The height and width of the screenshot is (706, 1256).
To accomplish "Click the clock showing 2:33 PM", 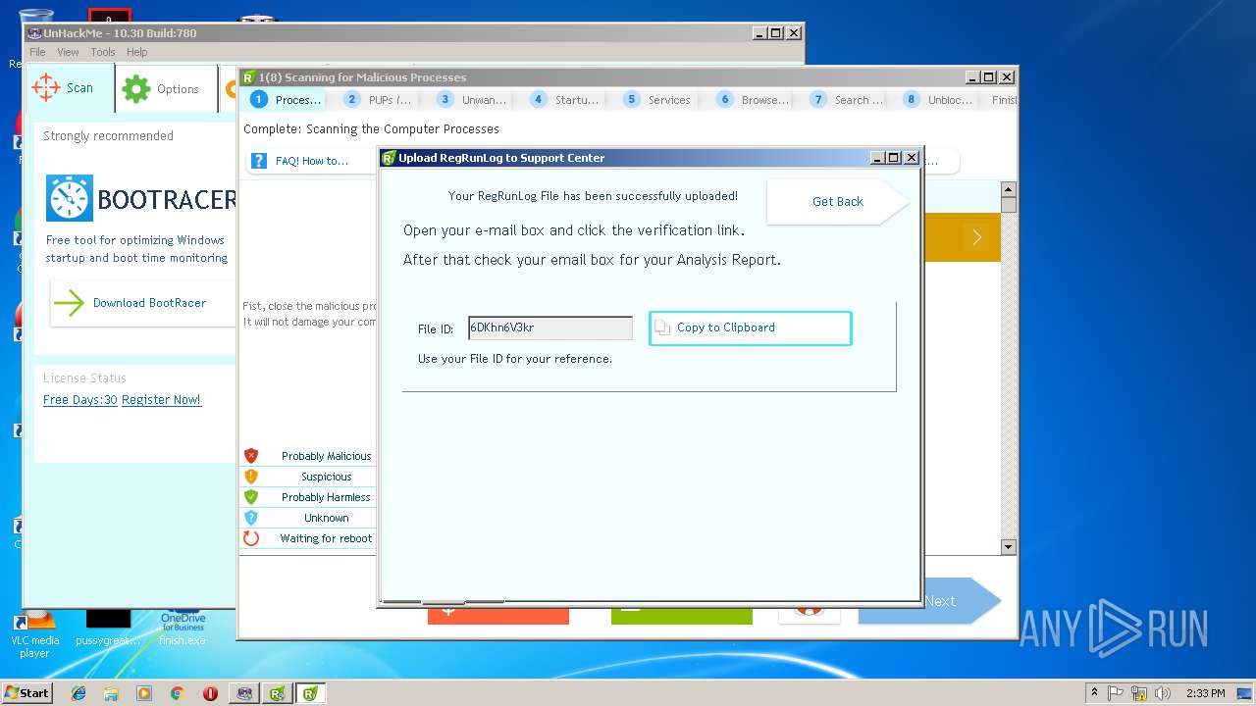I will 1206,693.
